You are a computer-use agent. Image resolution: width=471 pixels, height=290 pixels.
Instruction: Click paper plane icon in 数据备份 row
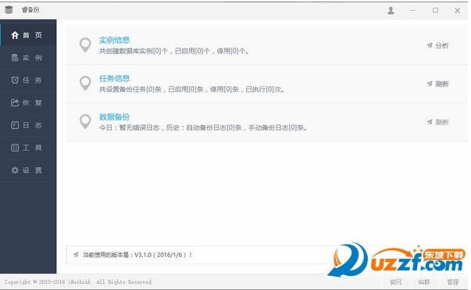[x=430, y=122]
